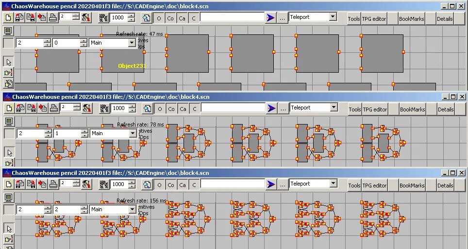
Task: Select the hand-with-document tool in top window
Action: [8, 84]
